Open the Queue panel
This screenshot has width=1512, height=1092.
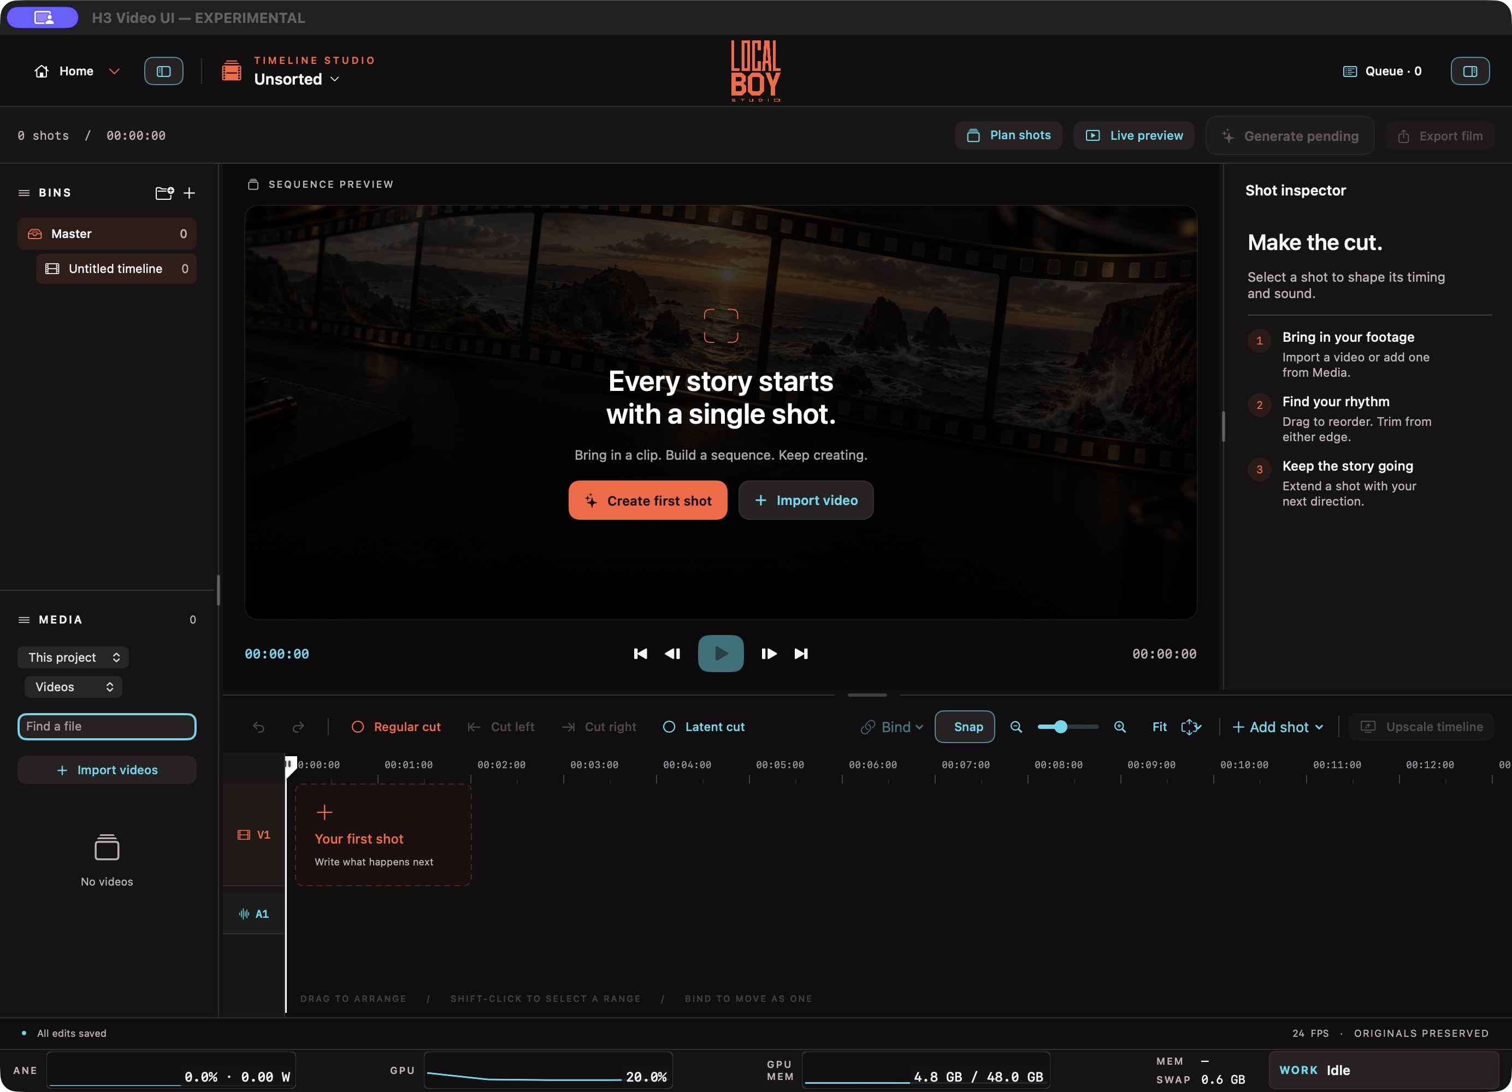(1382, 72)
